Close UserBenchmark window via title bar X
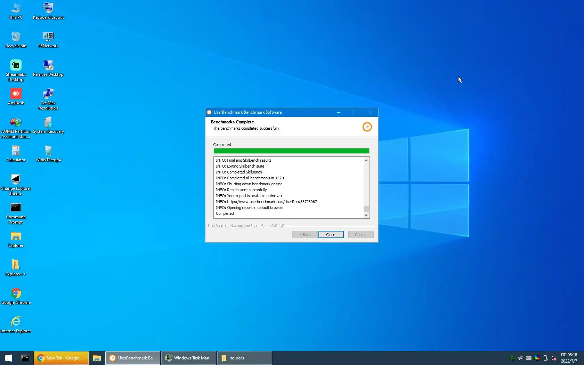Viewport: 584px width, 365px height. point(370,112)
